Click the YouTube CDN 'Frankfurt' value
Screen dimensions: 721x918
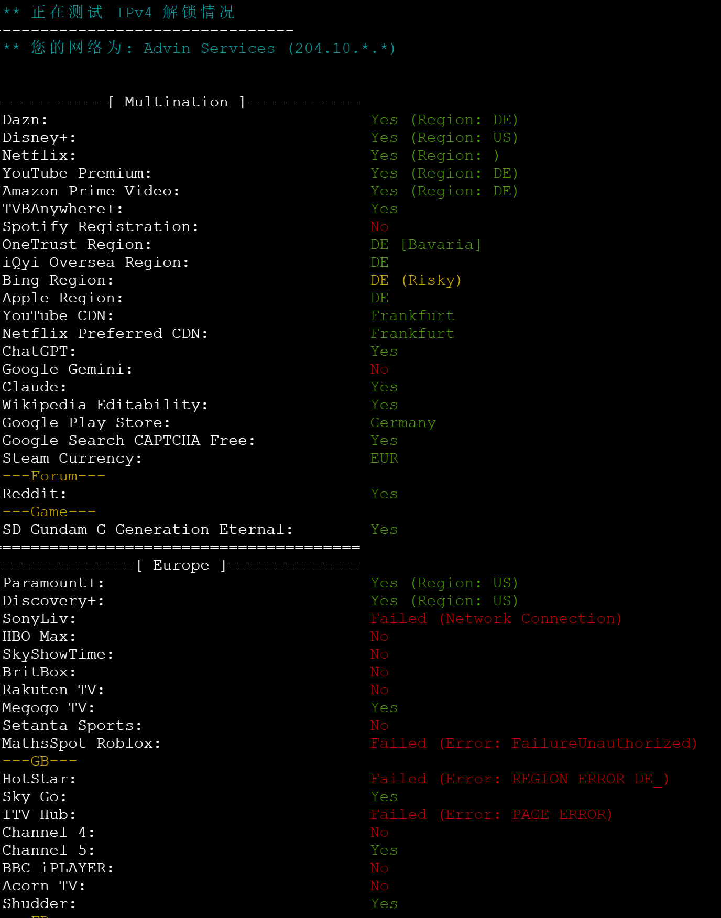tap(412, 316)
